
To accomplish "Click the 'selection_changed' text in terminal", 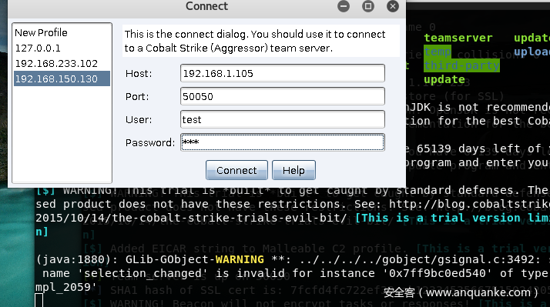I will (x=142, y=273).
